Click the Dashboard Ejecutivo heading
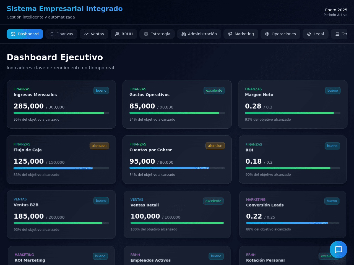Screen dimensions: 354x265 click(x=55, y=57)
